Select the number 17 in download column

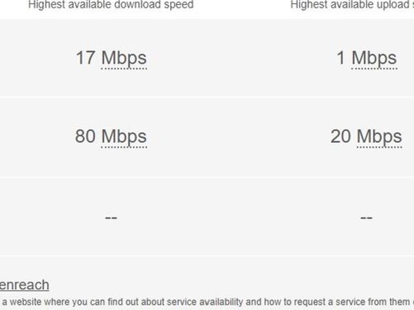(85, 58)
